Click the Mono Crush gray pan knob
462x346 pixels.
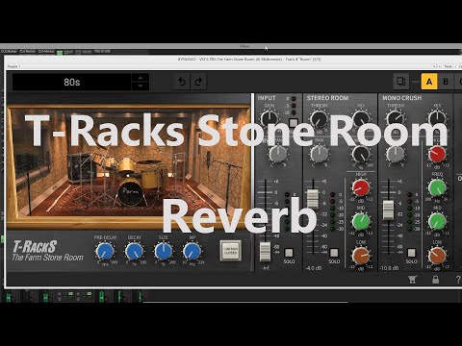396,154
